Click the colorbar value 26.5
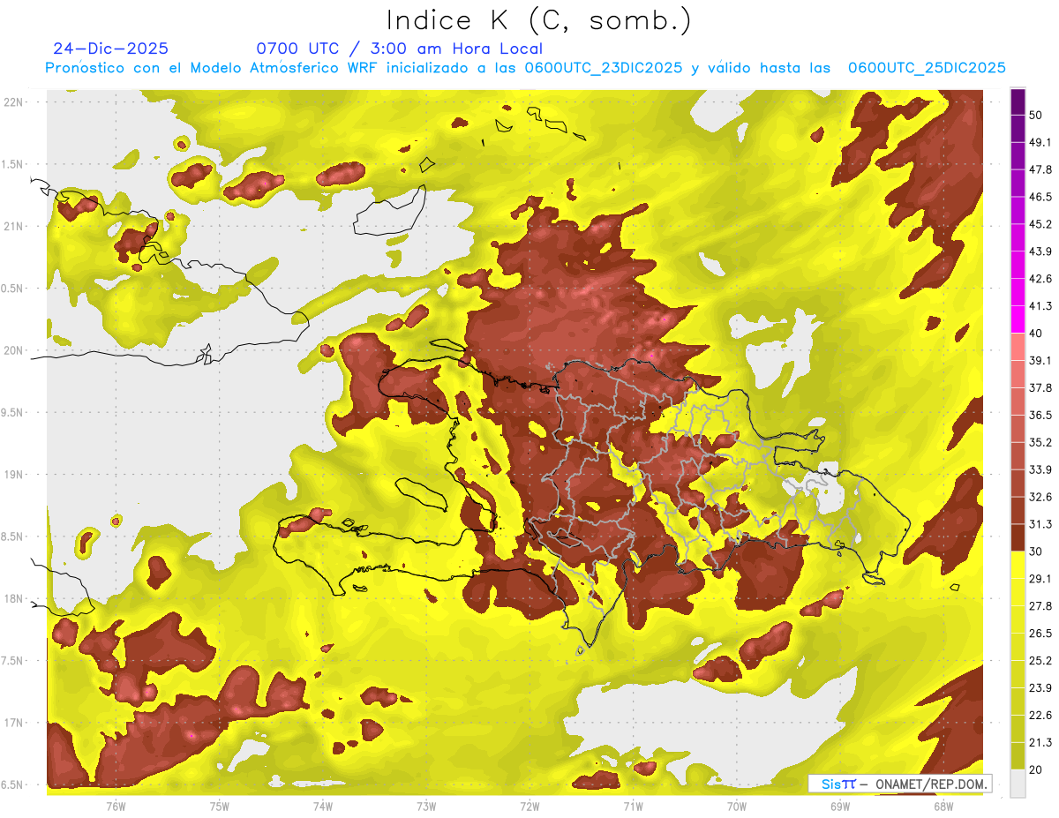The image size is (1059, 818). pos(1040,634)
